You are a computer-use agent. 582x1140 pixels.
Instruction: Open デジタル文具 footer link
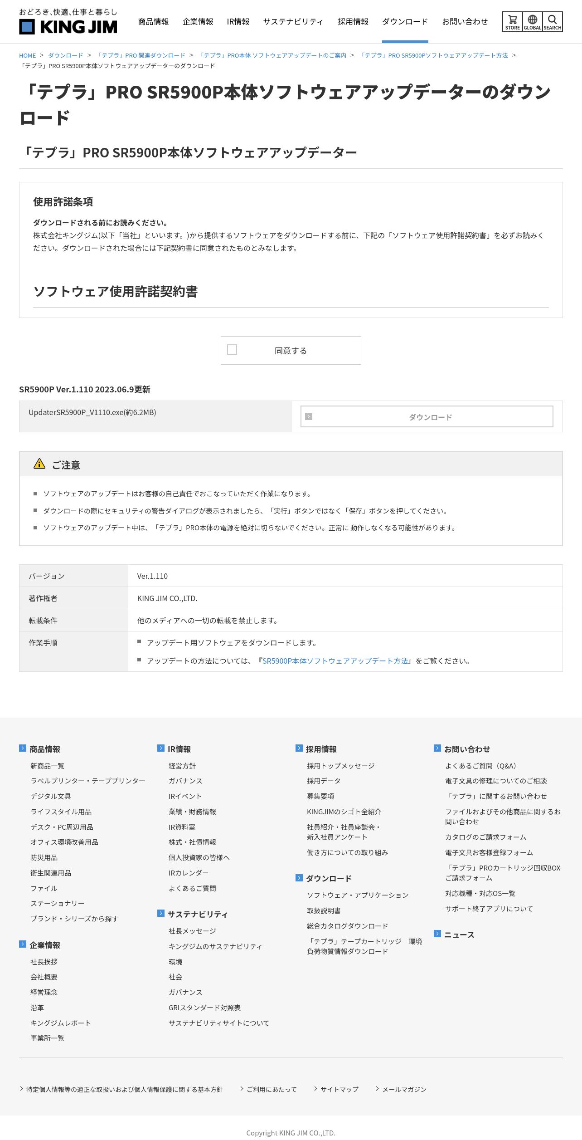point(51,796)
